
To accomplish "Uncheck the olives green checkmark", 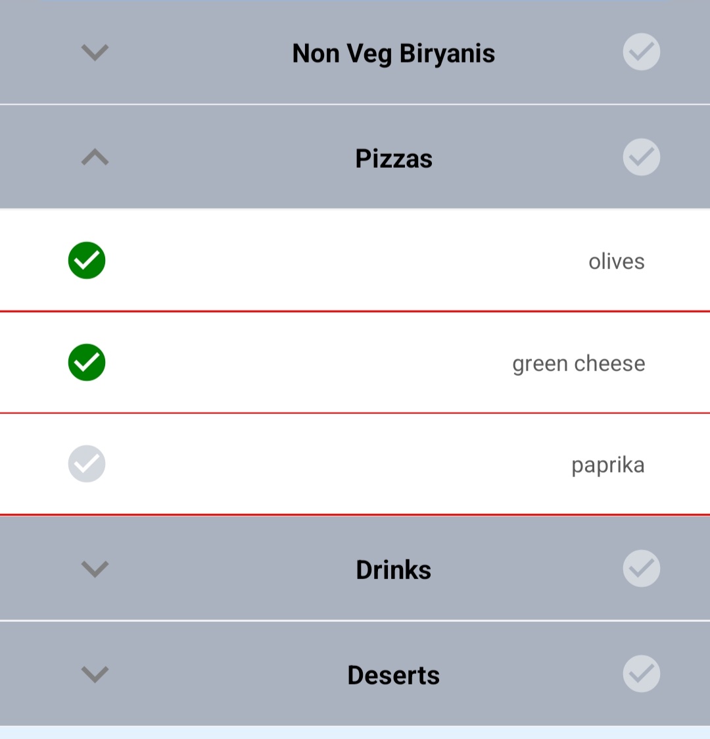I will [87, 260].
